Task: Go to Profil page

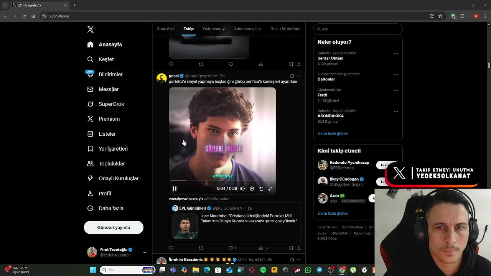Action: [99, 194]
